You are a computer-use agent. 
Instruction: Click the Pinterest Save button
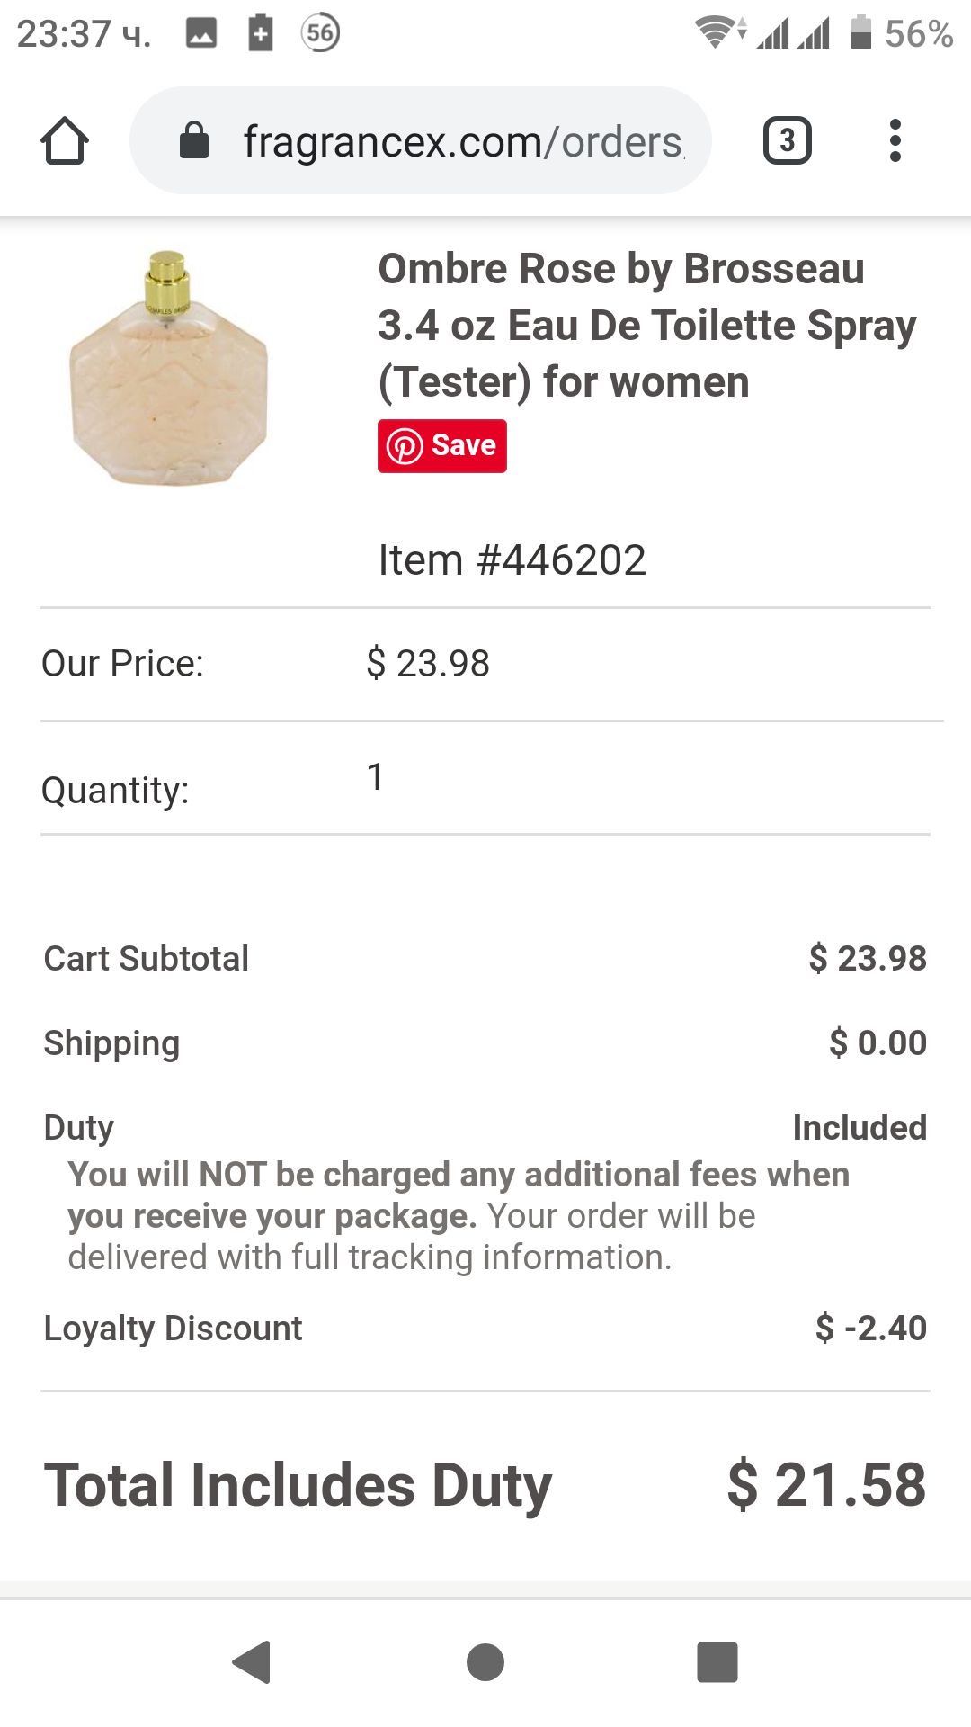pyautogui.click(x=441, y=445)
